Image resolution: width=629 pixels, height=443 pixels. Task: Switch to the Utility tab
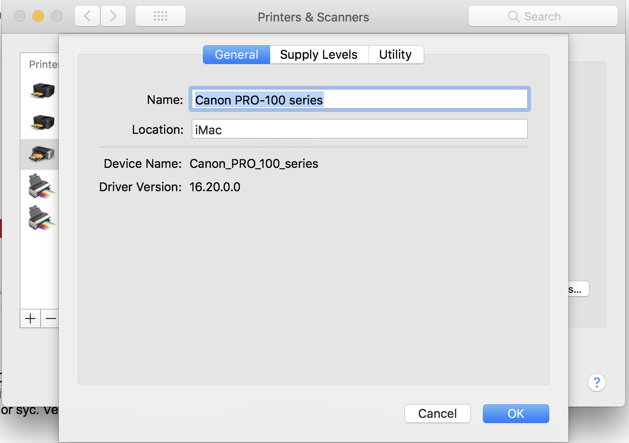[395, 55]
